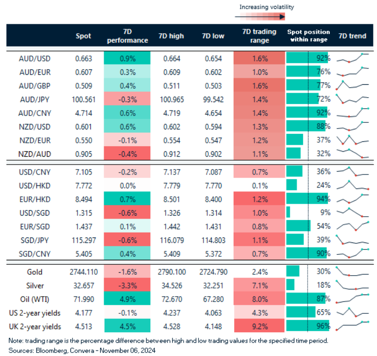The image size is (377, 356).
Task: Click the US 2-year yields label
Action: tap(35, 313)
